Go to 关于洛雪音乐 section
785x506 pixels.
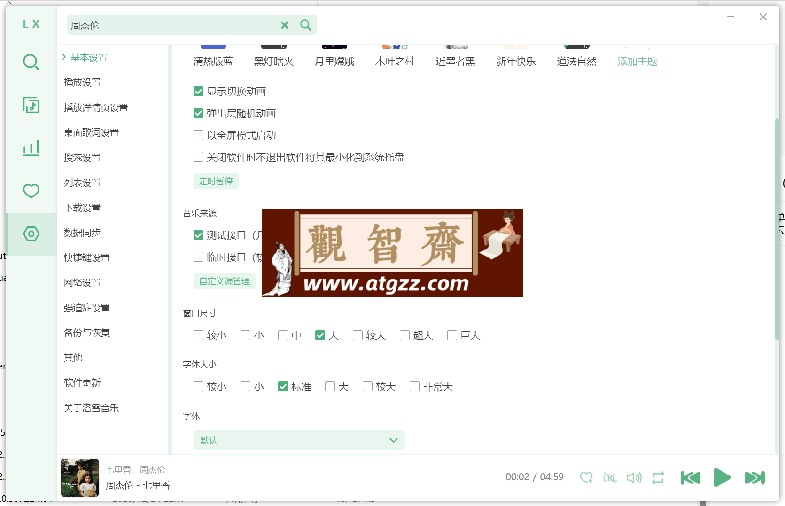click(91, 408)
